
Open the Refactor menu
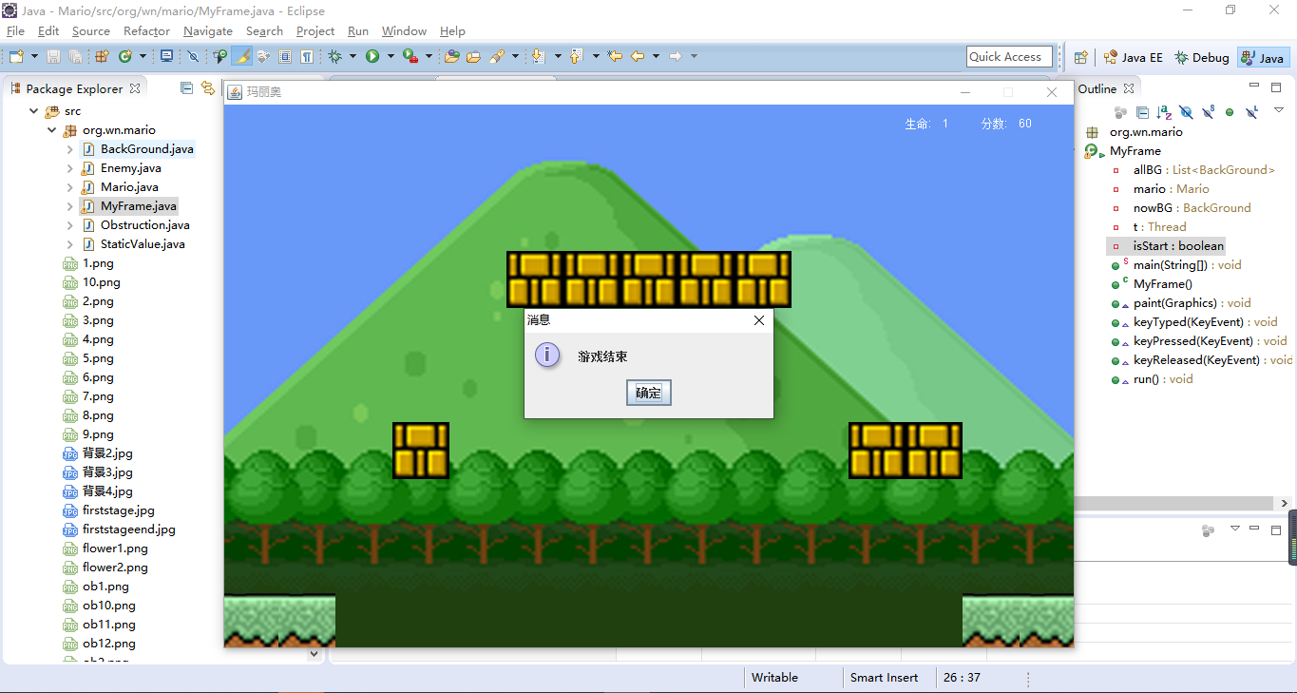[146, 30]
